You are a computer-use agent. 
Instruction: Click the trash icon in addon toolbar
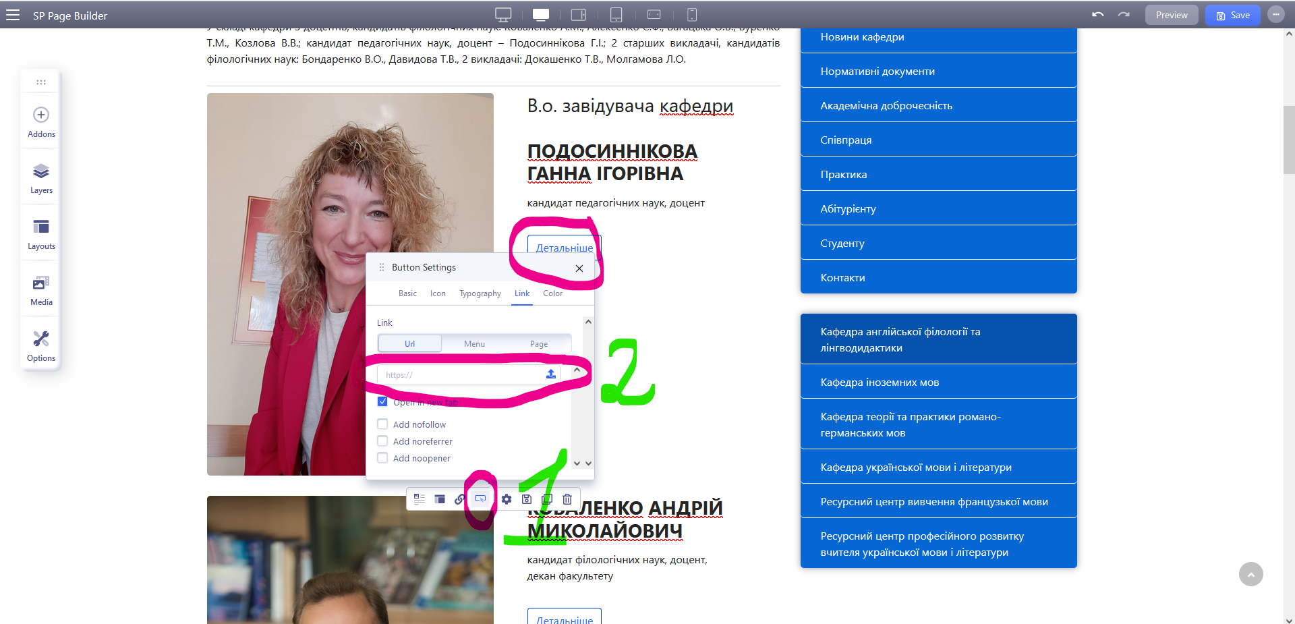click(x=567, y=499)
